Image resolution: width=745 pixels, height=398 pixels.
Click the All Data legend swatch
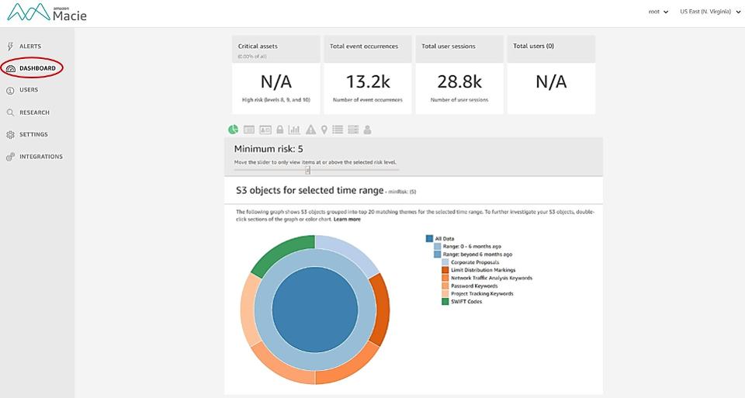pyautogui.click(x=429, y=239)
